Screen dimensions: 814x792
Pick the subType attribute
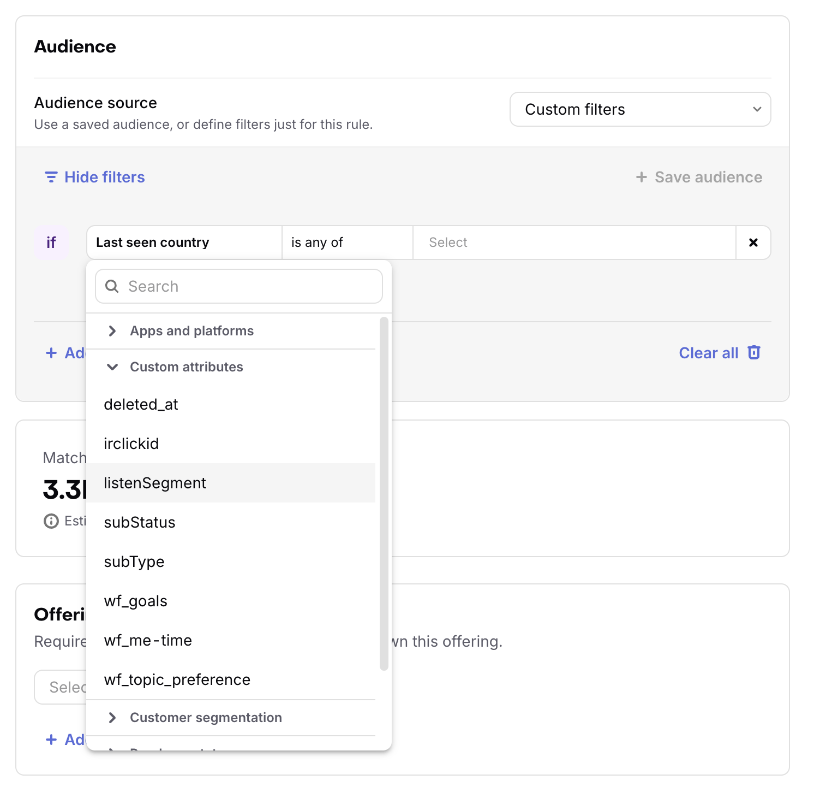pos(231,562)
